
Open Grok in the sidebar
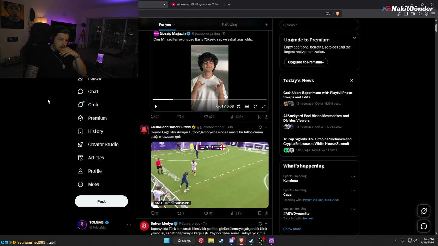pos(88,105)
